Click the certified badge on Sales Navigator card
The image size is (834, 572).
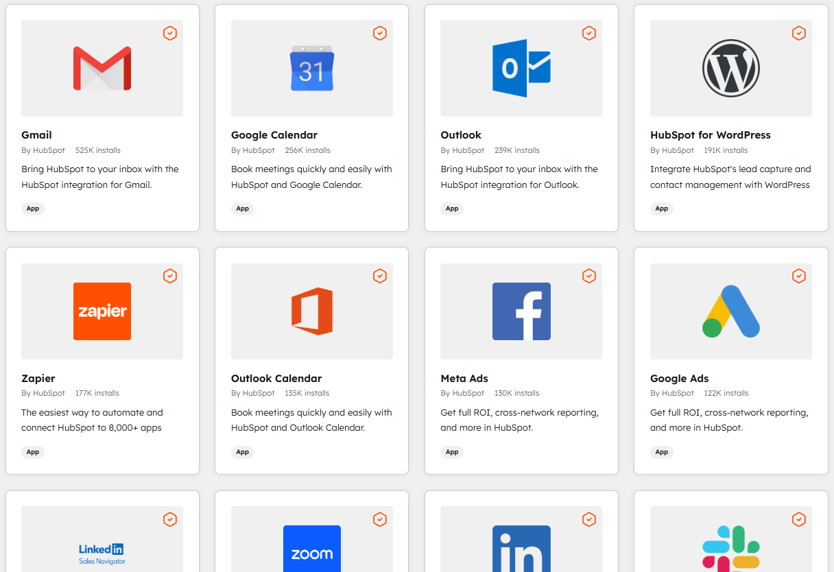tap(170, 519)
